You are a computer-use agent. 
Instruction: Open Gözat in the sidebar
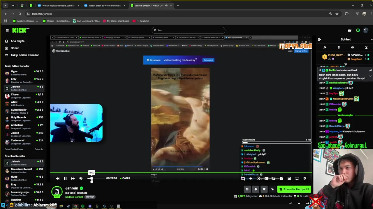(15, 48)
